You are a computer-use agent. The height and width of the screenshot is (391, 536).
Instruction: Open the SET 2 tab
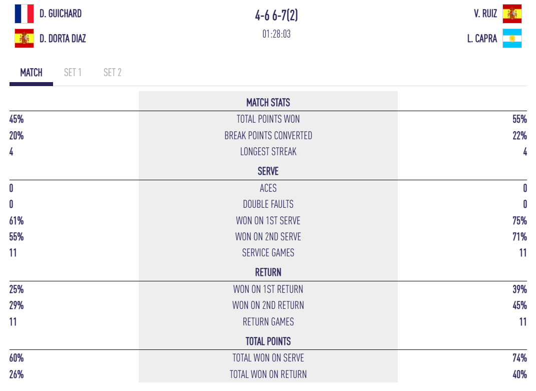coord(112,73)
